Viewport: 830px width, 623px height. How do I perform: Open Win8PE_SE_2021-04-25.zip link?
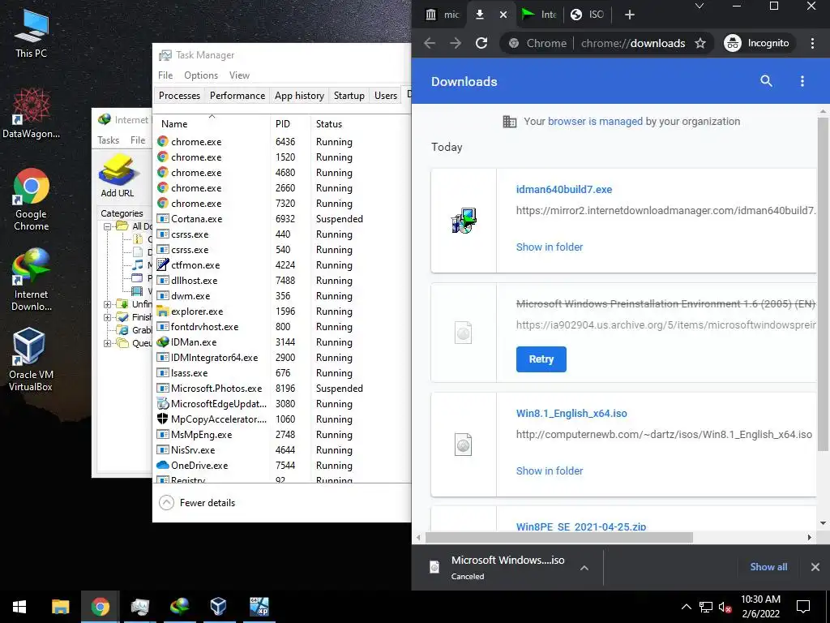[580, 526]
